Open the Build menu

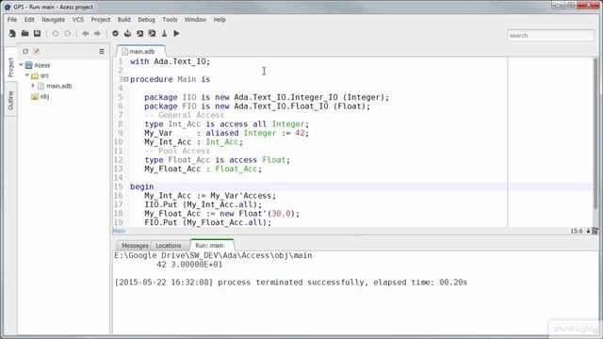tap(123, 20)
